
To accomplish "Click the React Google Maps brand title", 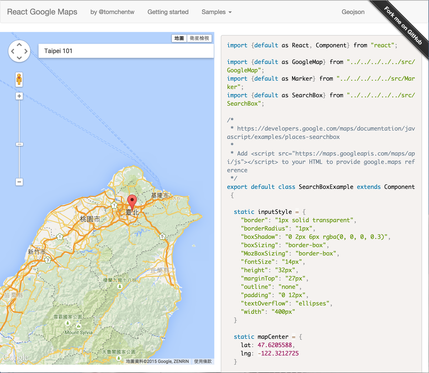I will click(x=42, y=11).
